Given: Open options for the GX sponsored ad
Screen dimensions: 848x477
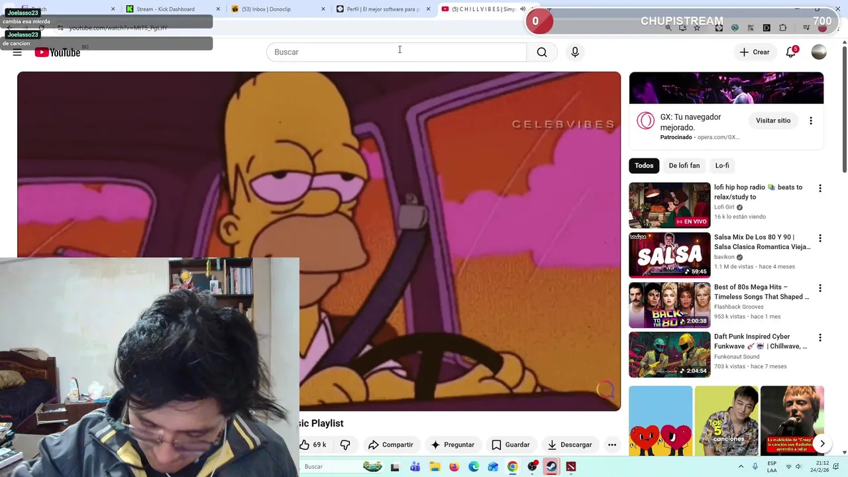Looking at the screenshot, I should (811, 121).
